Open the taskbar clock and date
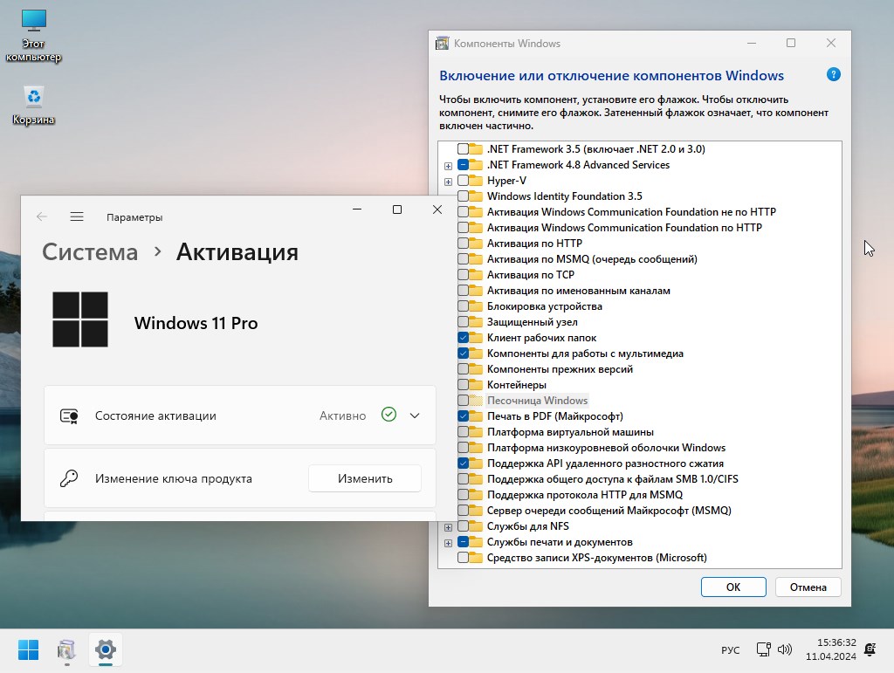Image resolution: width=894 pixels, height=673 pixels. [831, 649]
